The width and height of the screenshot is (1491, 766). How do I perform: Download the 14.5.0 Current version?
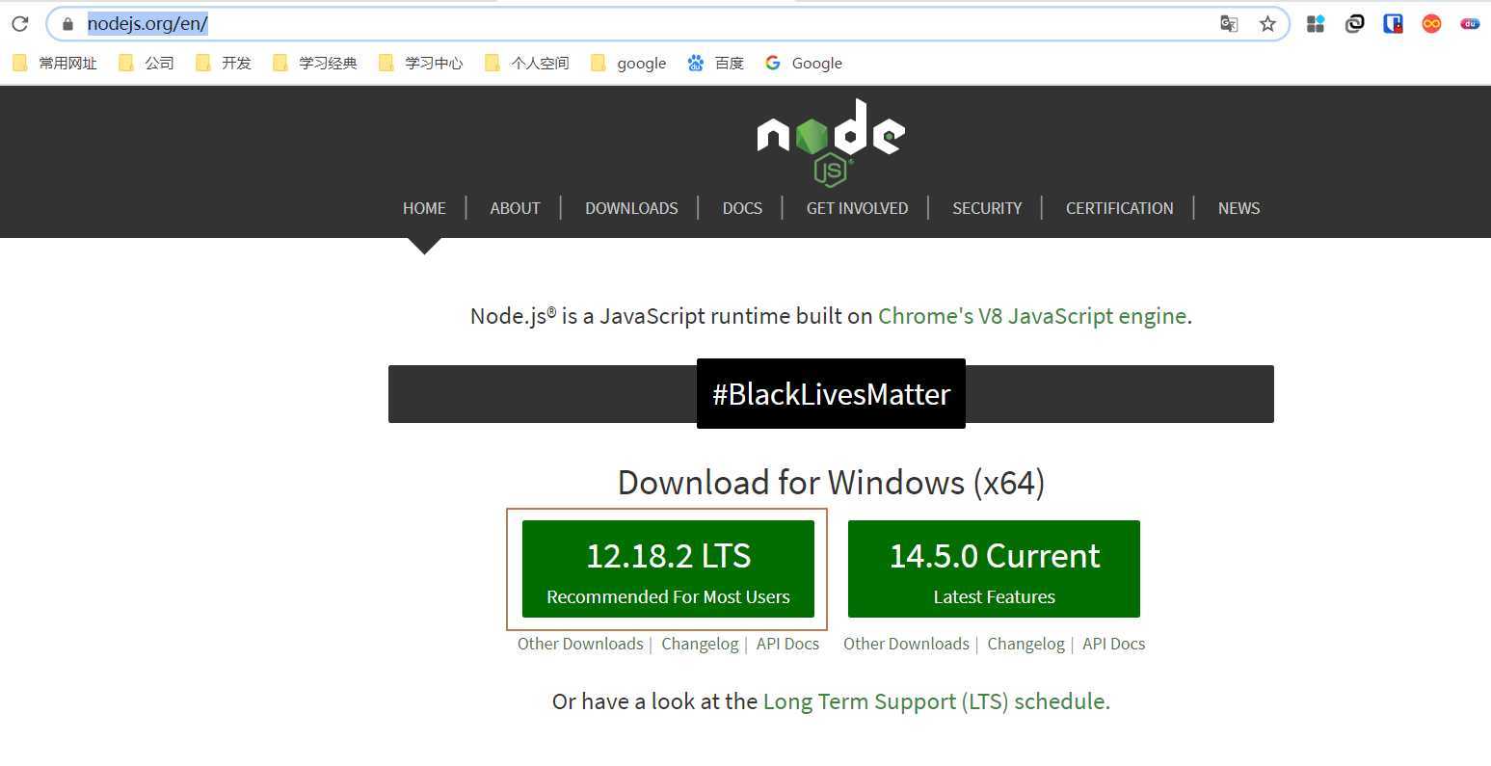[994, 568]
